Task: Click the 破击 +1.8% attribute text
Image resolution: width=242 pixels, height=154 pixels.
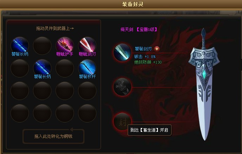Action: [x=145, y=57]
